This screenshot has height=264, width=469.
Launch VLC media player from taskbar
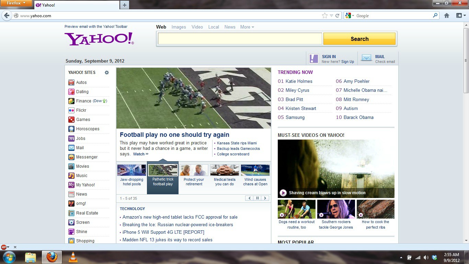click(73, 257)
